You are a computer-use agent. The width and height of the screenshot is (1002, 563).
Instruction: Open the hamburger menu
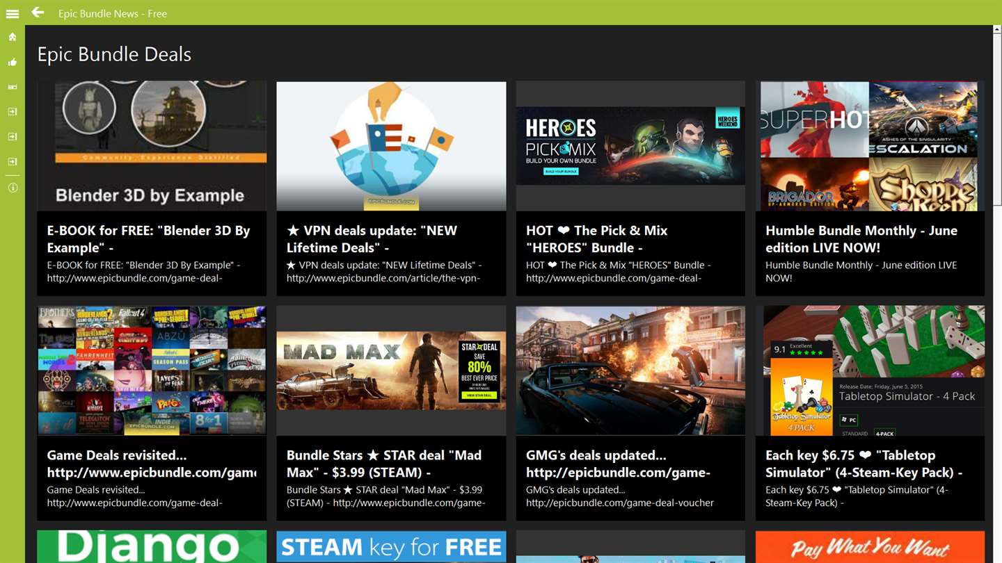12,13
